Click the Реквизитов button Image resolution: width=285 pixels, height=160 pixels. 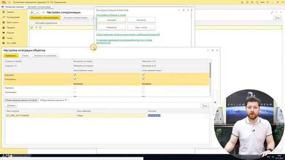(111, 28)
